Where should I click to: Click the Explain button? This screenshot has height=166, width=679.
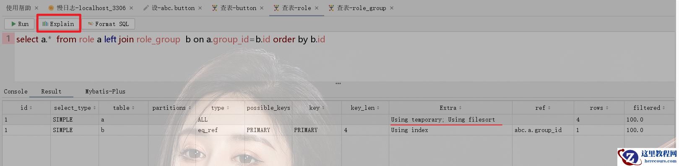tap(58, 24)
